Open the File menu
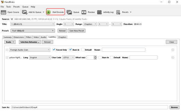 click(2, 7)
